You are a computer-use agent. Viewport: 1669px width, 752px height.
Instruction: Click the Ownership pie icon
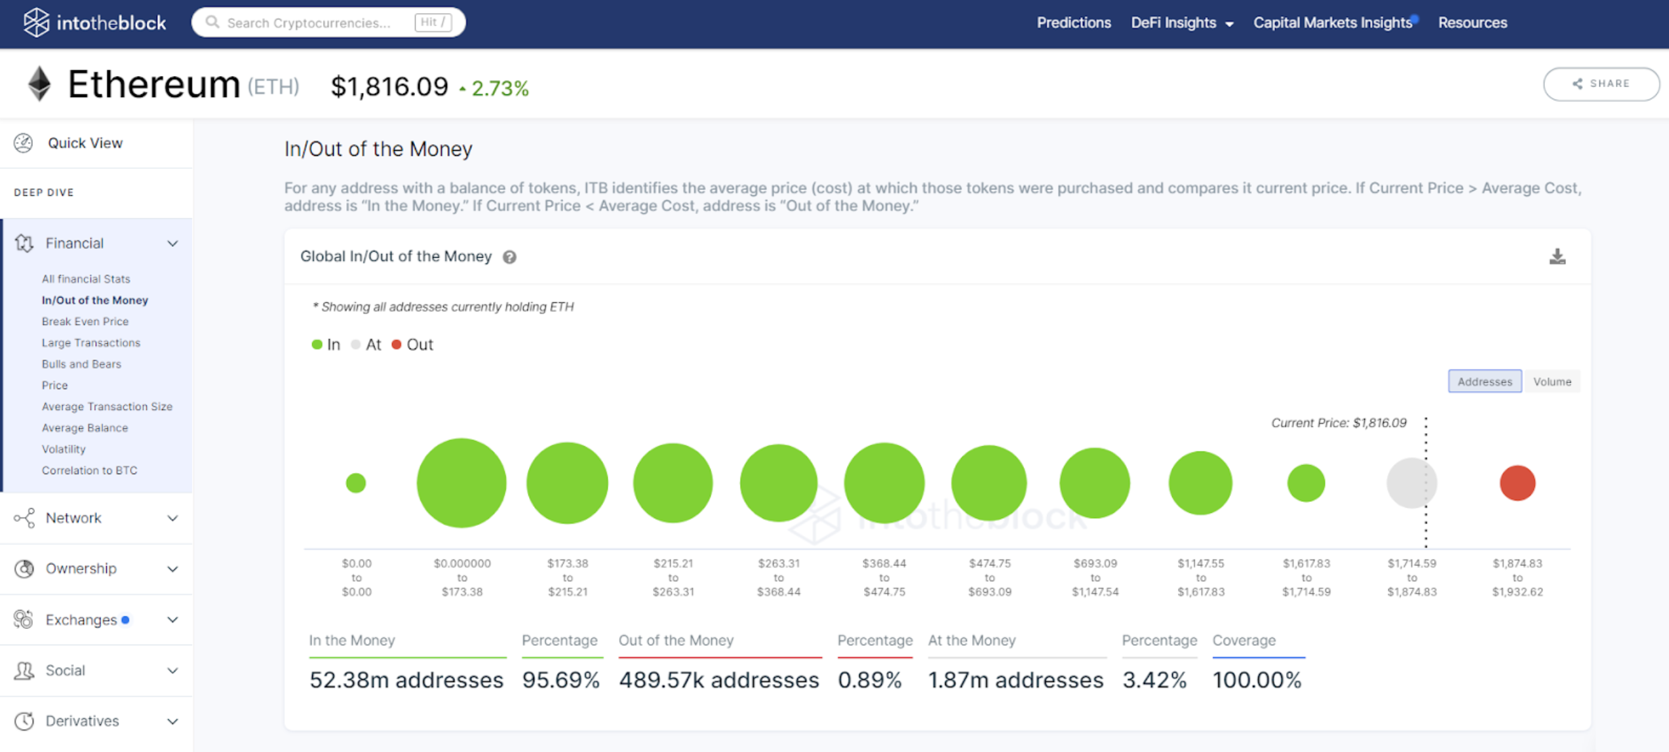[x=24, y=569]
